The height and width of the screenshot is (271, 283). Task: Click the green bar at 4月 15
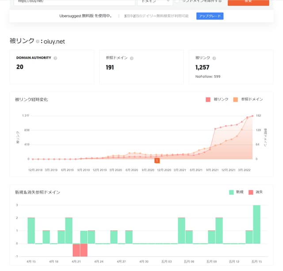(x=31, y=231)
